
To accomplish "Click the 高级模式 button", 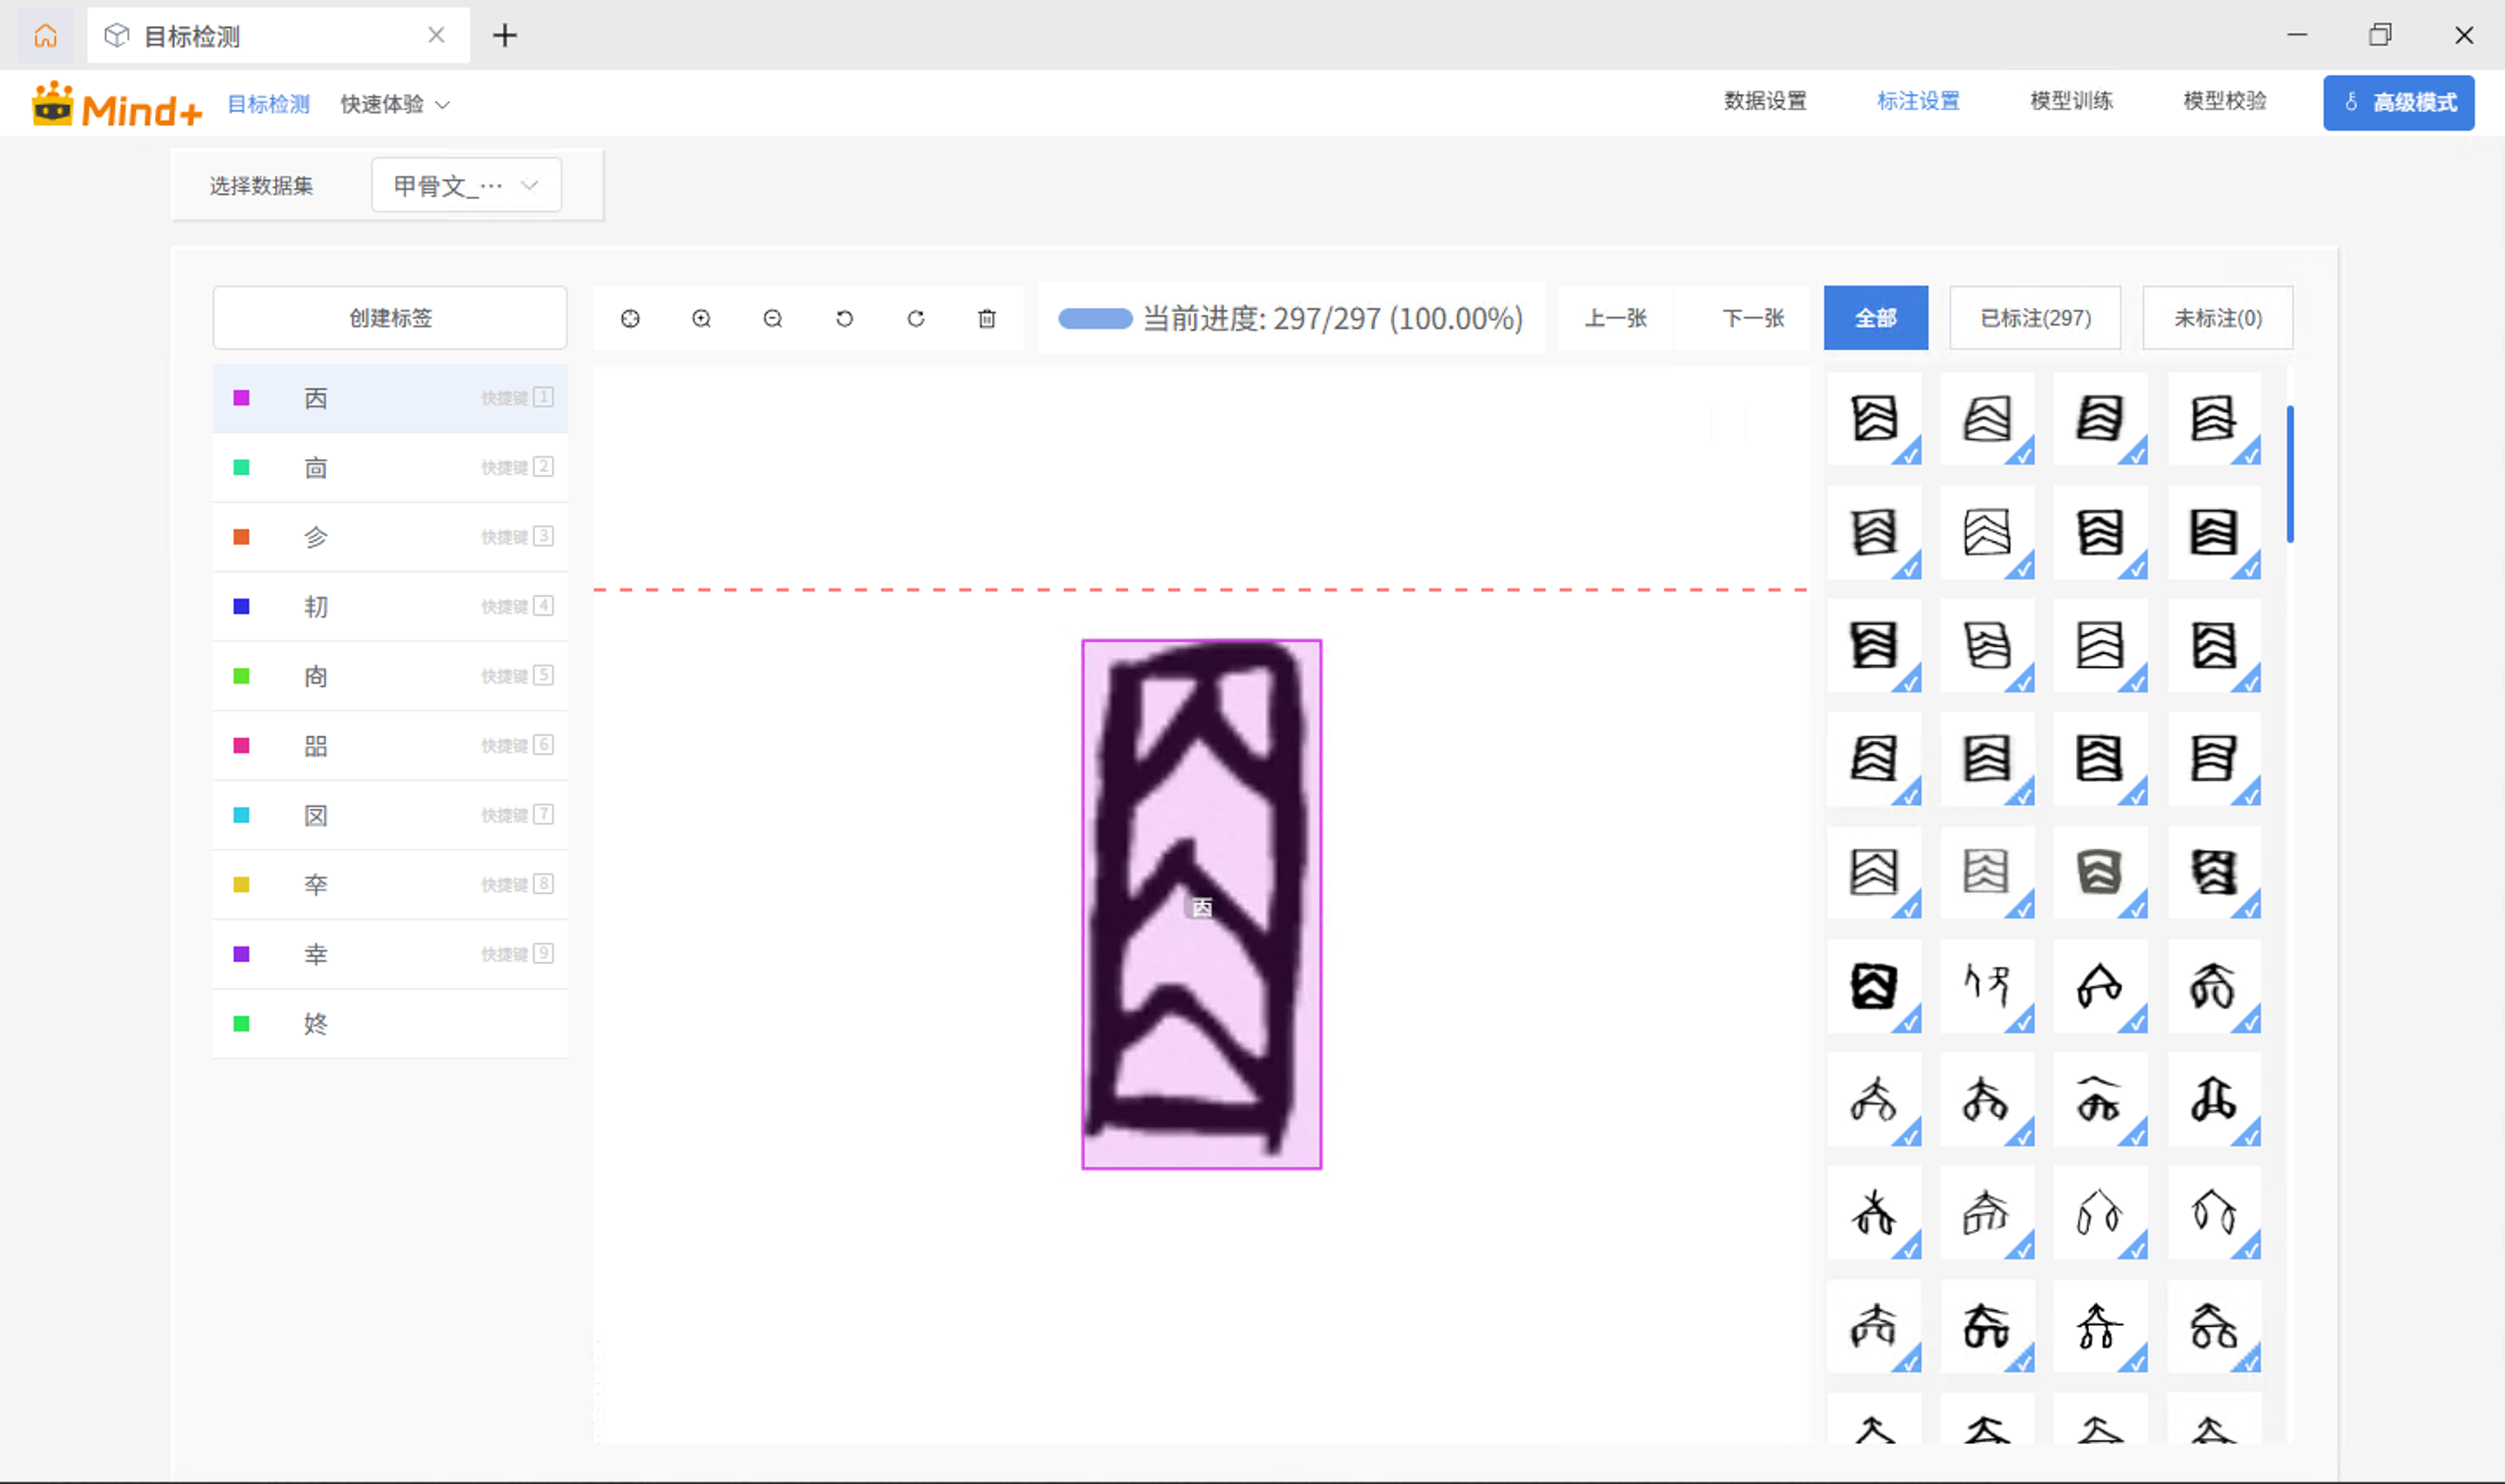I will (2398, 102).
